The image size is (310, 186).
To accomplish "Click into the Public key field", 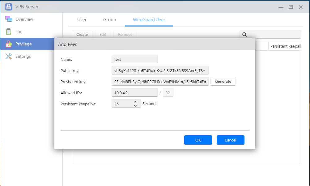I will [x=160, y=70].
